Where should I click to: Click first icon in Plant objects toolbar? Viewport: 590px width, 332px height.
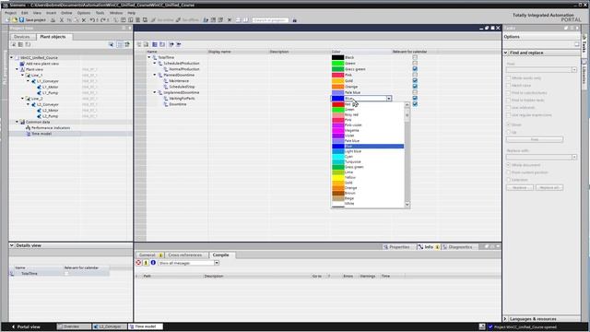tap(14, 44)
